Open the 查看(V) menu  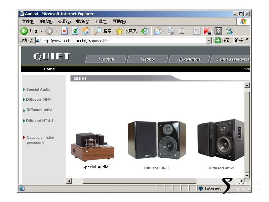tap(64, 22)
